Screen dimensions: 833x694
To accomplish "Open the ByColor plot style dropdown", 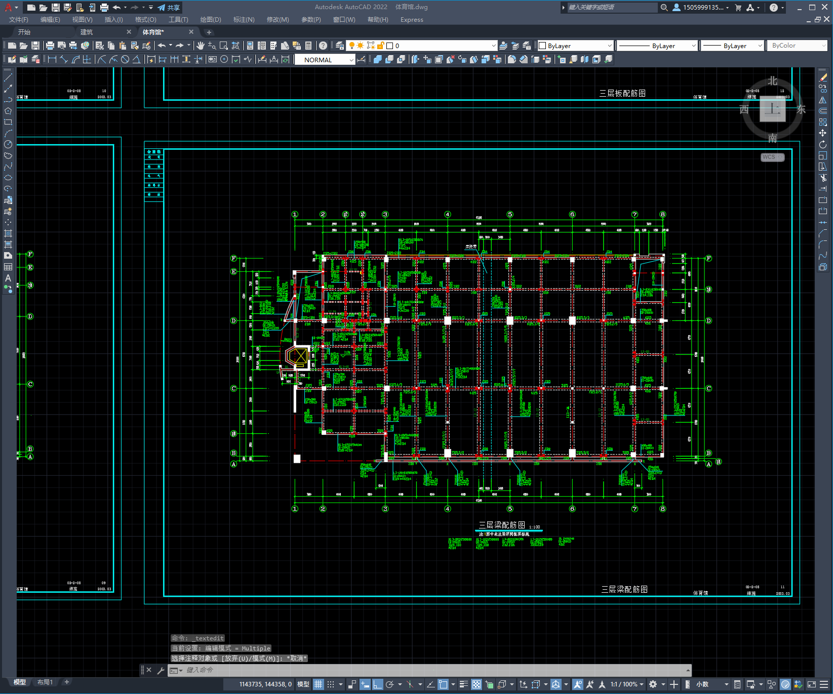I will click(798, 46).
